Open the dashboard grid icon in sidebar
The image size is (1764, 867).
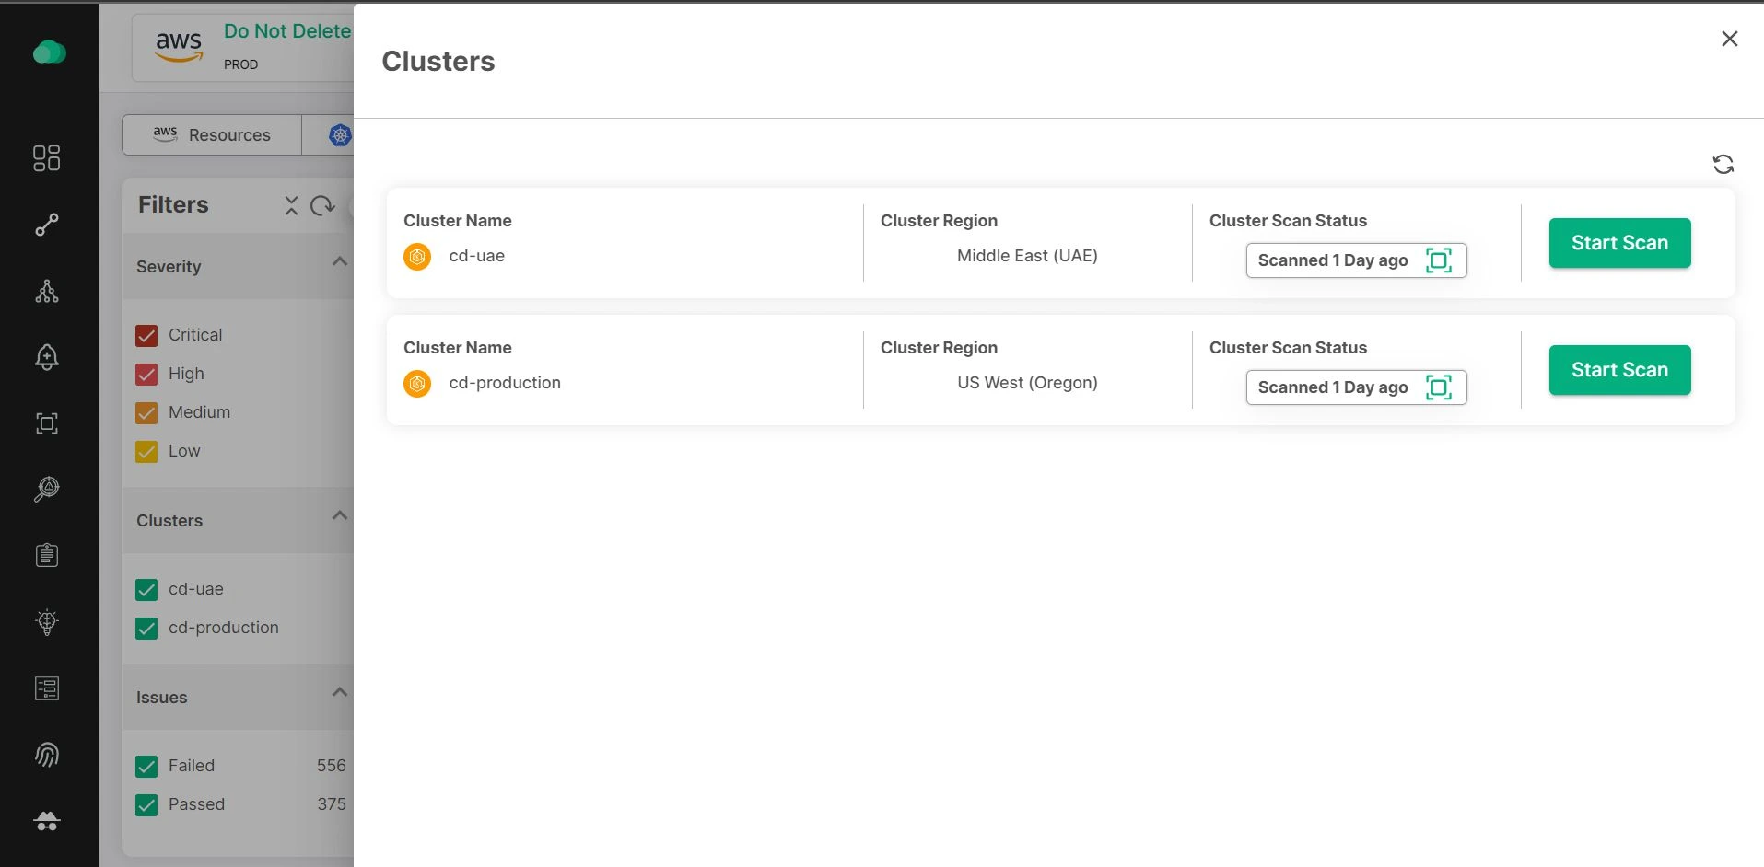click(47, 158)
